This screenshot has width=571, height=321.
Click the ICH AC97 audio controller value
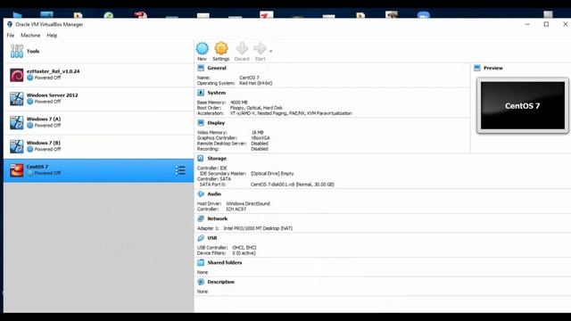(236, 210)
